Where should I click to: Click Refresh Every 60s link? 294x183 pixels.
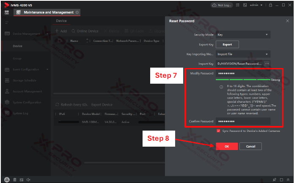72,105
